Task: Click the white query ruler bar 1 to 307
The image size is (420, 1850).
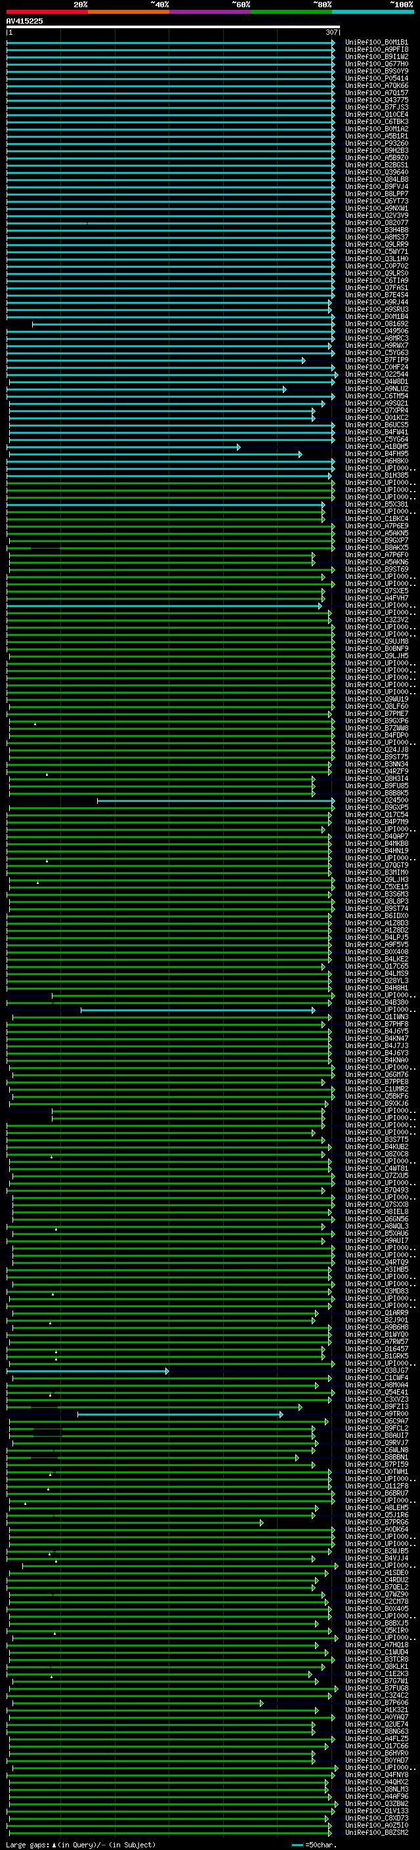Action: click(173, 28)
